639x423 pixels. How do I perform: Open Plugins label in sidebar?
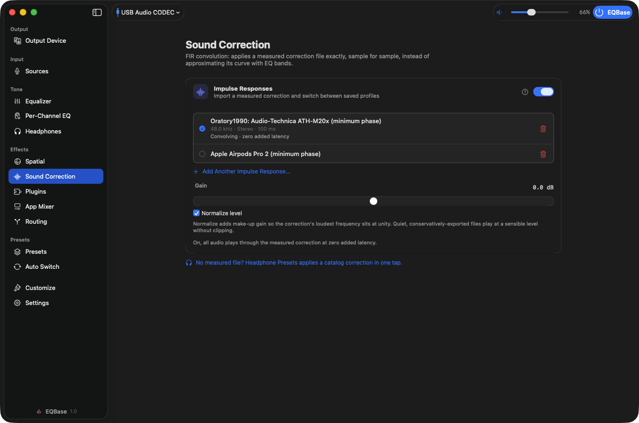(x=36, y=192)
